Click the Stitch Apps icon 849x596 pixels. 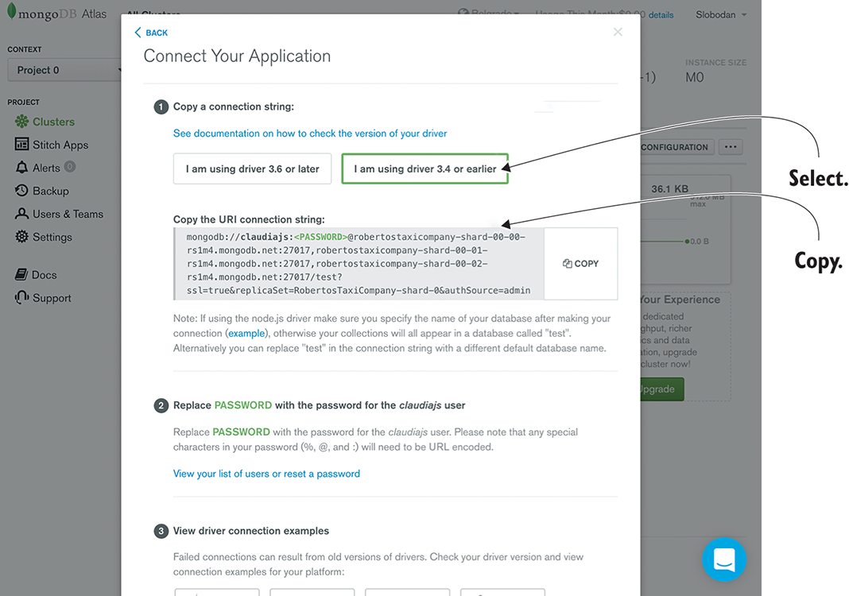[21, 145]
